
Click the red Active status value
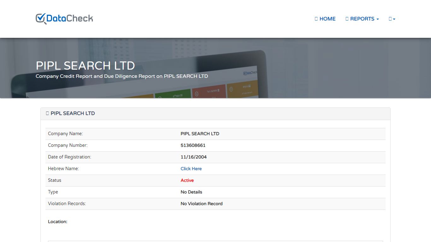[x=187, y=180]
